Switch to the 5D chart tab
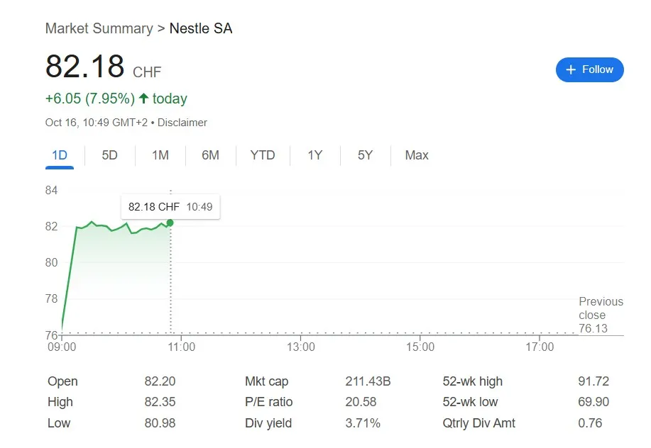Viewport: 651px width, 448px height. click(x=109, y=155)
